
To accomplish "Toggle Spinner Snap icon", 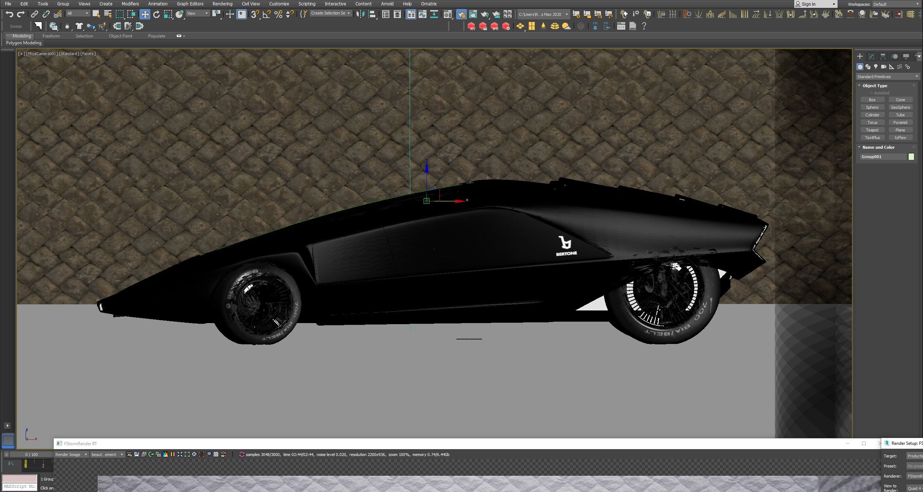I will [290, 14].
